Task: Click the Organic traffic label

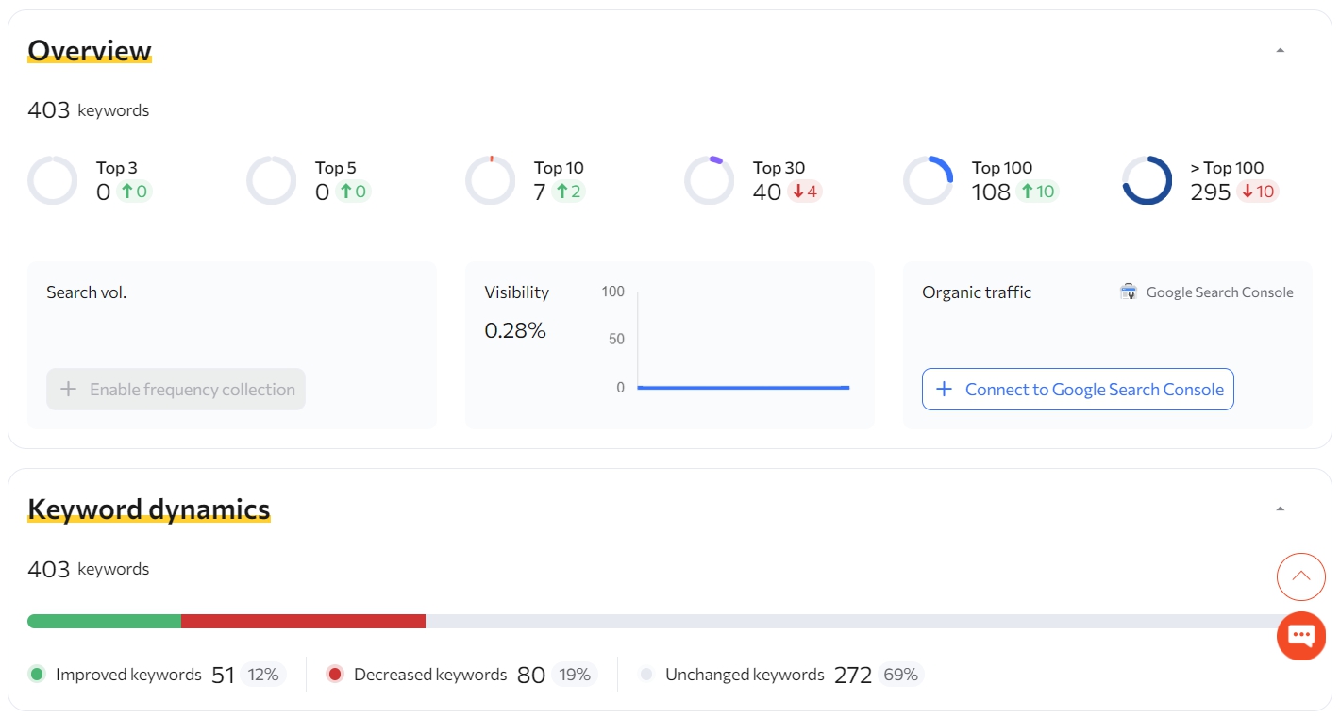Action: pyautogui.click(x=977, y=292)
